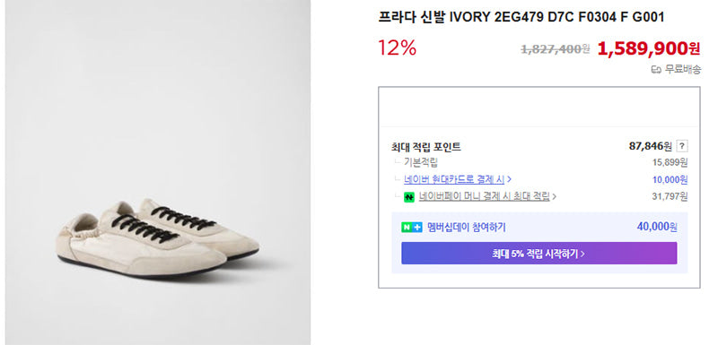Click the 무료배송 label
Viewport: 718px width, 345px height.
pos(682,70)
